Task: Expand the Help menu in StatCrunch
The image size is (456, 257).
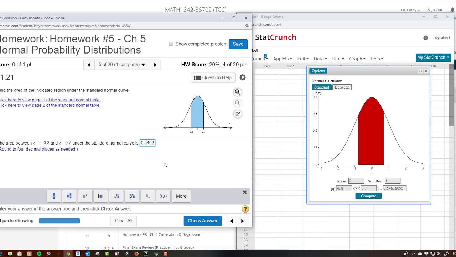Action: (377, 59)
